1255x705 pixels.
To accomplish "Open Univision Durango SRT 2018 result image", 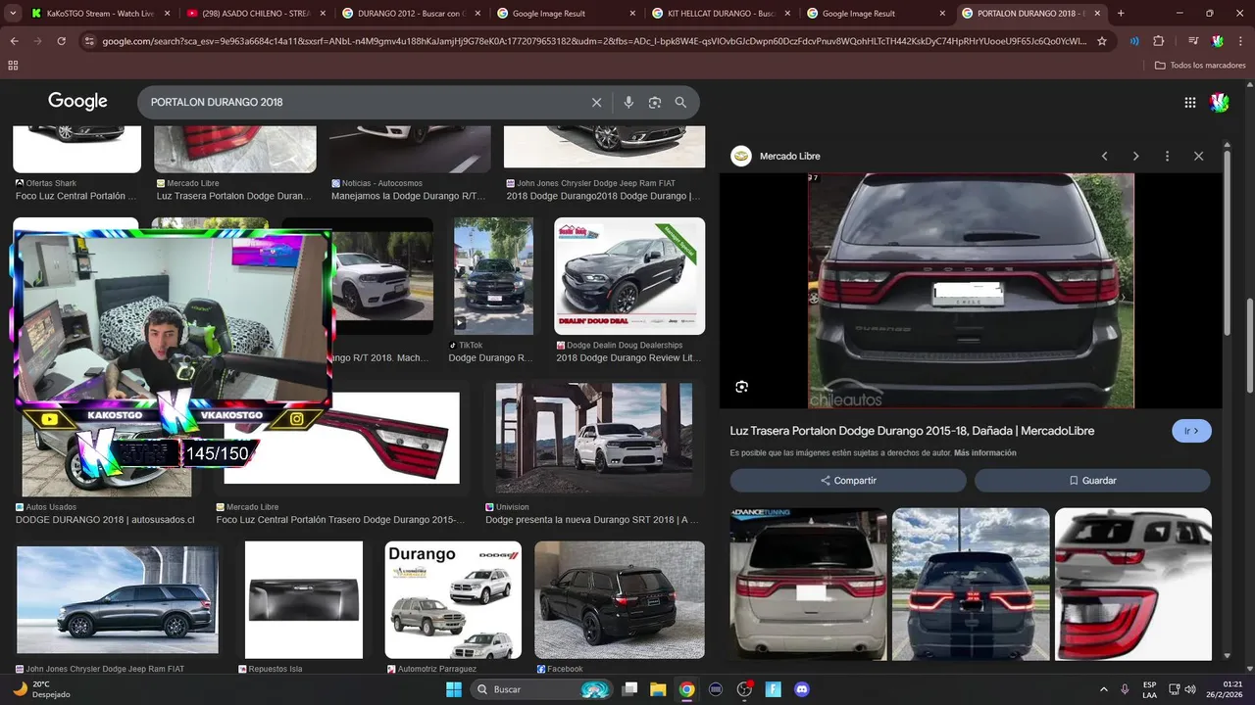I will (594, 440).
